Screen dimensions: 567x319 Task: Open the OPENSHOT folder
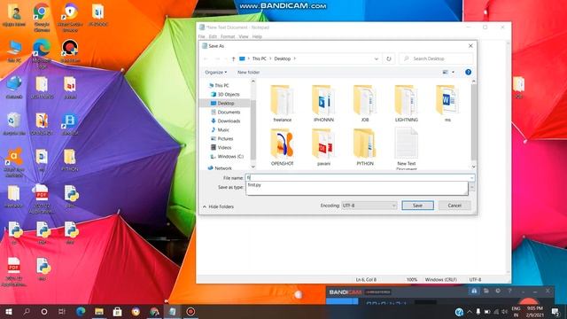282,147
